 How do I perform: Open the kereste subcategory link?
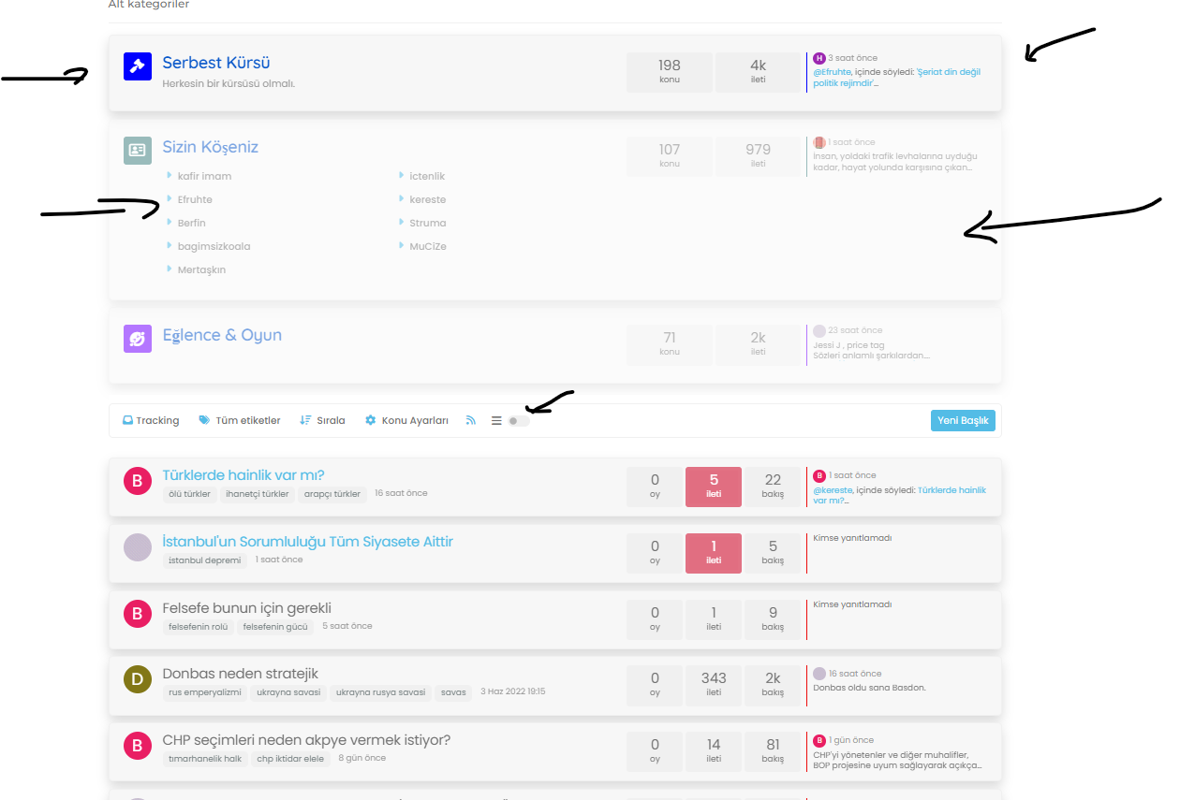427,199
